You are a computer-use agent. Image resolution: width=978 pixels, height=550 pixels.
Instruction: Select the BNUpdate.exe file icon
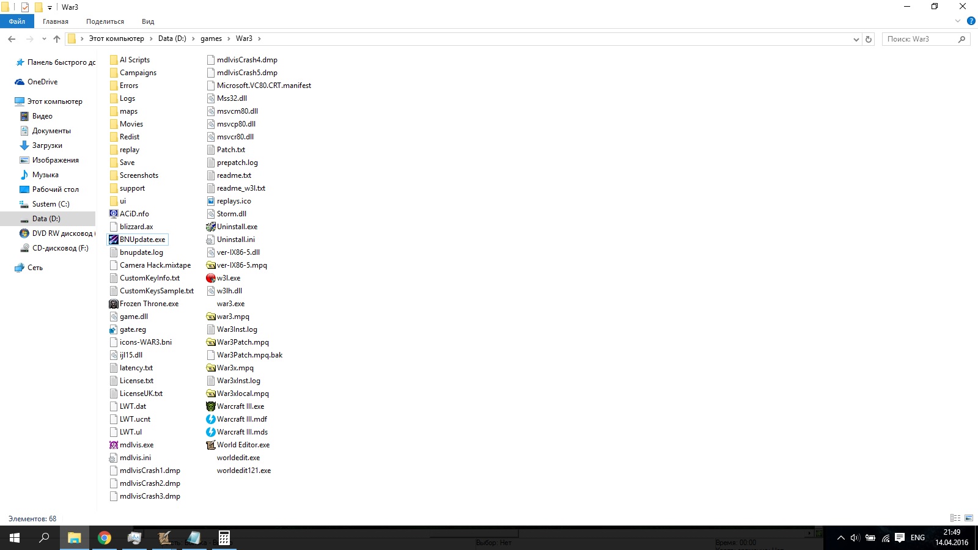[114, 240]
